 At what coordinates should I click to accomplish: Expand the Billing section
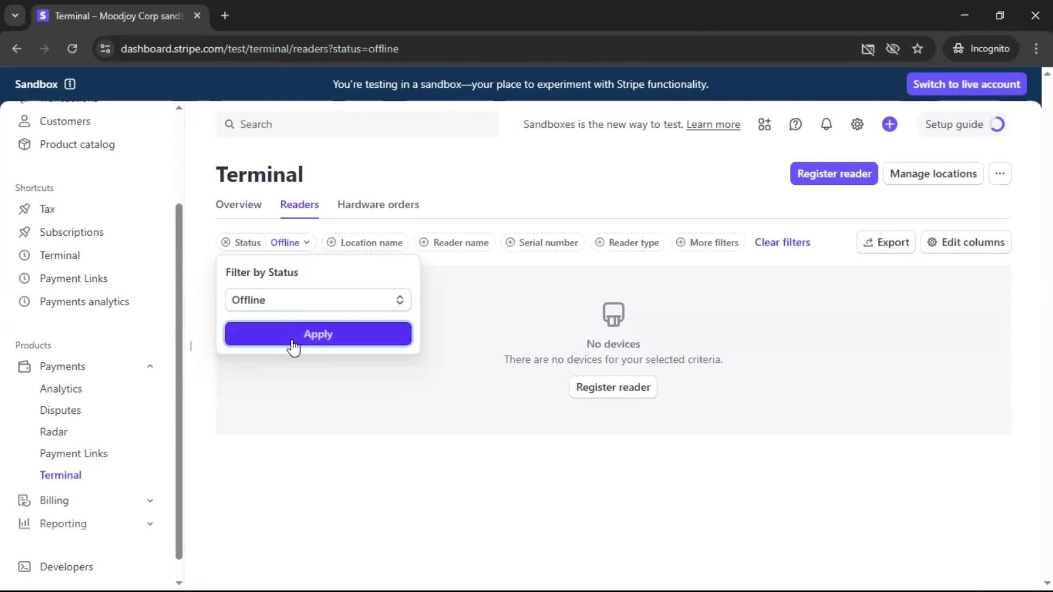(150, 500)
